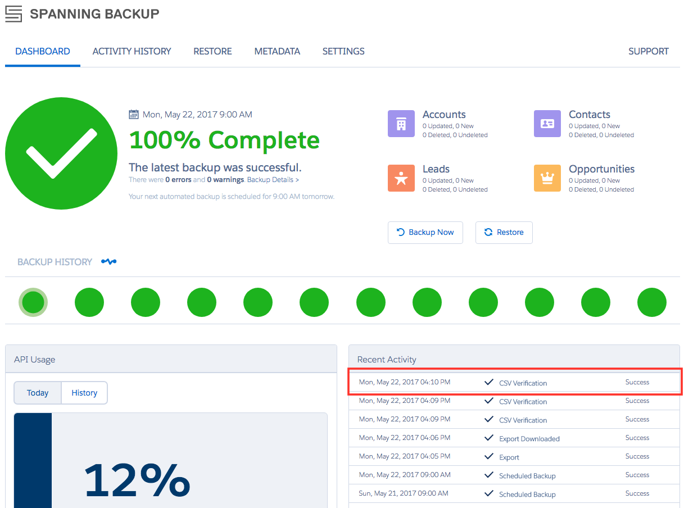Click the Backup Now button

(x=425, y=232)
